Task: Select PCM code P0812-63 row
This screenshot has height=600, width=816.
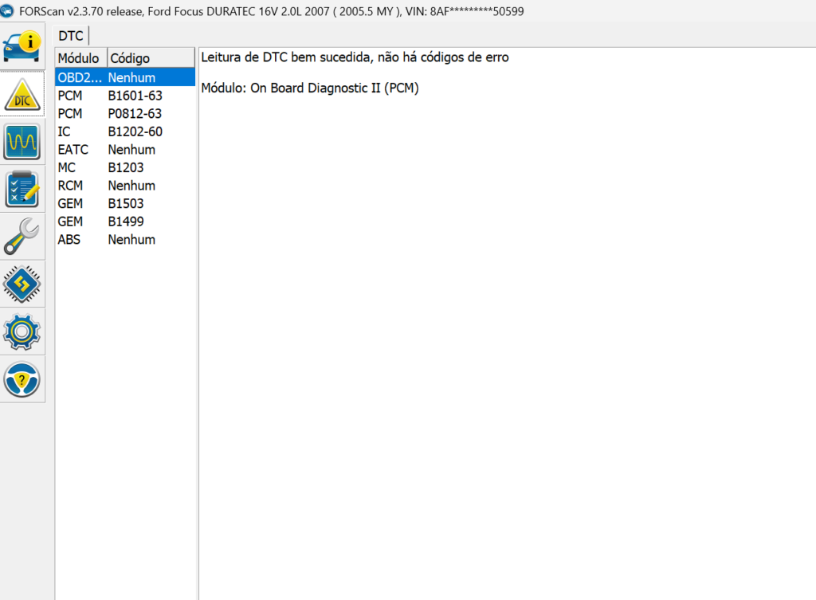Action: (x=124, y=114)
